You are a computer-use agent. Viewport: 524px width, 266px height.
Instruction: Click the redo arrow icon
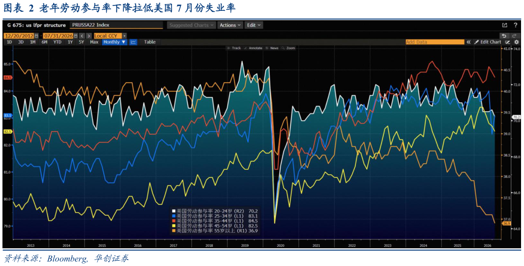[x=515, y=36]
